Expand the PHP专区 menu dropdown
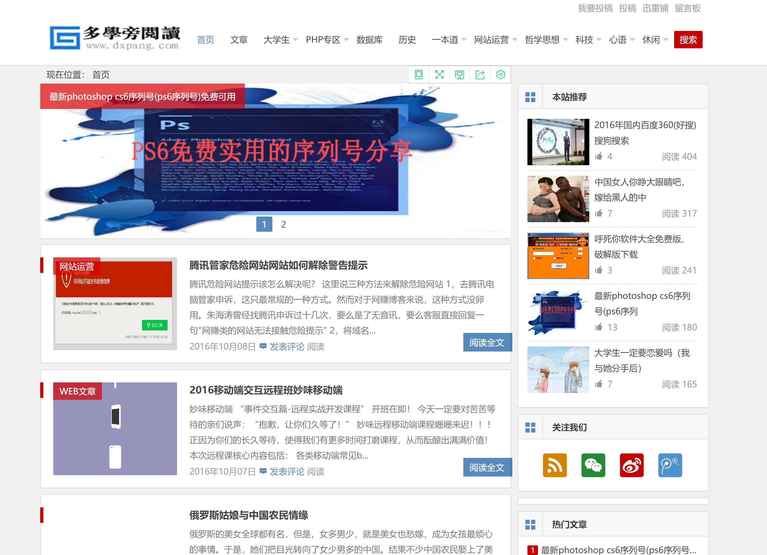 tap(346, 40)
